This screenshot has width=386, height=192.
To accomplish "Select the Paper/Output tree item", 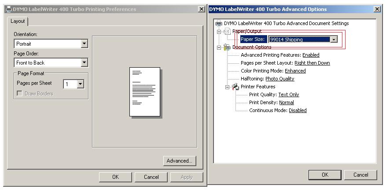I will [x=247, y=32].
